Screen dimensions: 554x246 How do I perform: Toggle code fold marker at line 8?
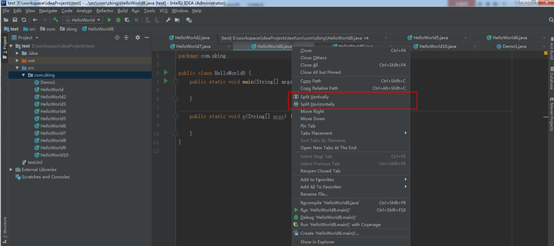[x=176, y=117]
